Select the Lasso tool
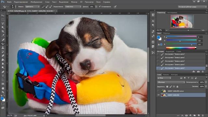Viewport: 208px width, 117px height. (3, 24)
